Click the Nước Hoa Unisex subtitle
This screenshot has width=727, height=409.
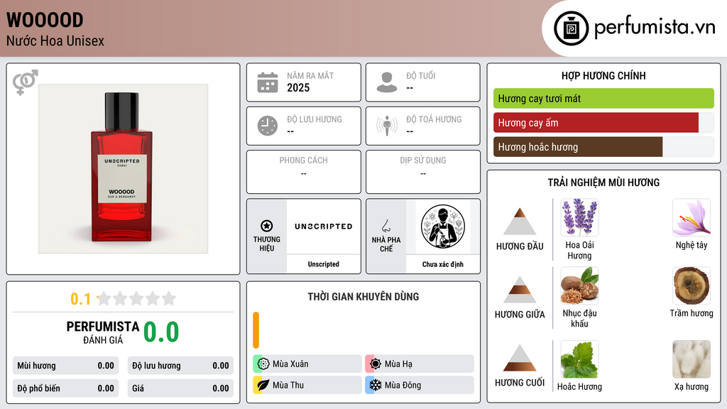55,40
